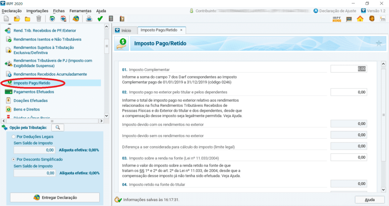Screen dimensions: 389x206
Task: Click the Opção pela Tributação arrows icon
Action: coord(5,128)
